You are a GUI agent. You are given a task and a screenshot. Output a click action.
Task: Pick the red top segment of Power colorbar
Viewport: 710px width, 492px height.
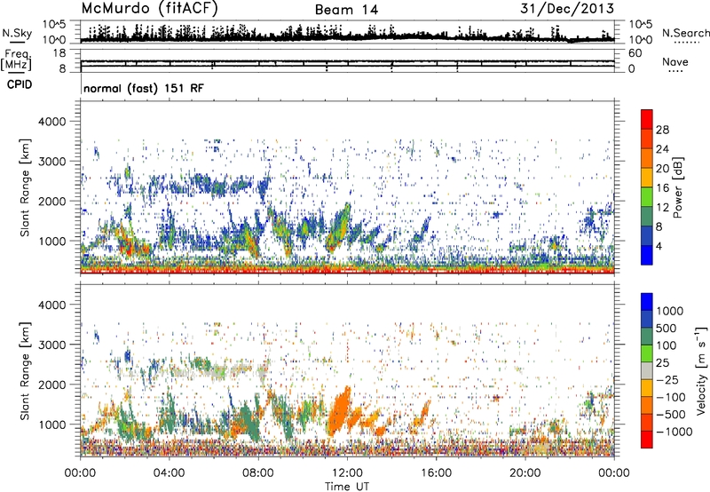coord(646,119)
